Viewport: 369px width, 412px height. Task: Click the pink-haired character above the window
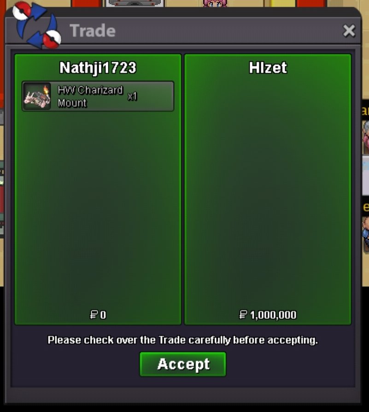click(215, 3)
